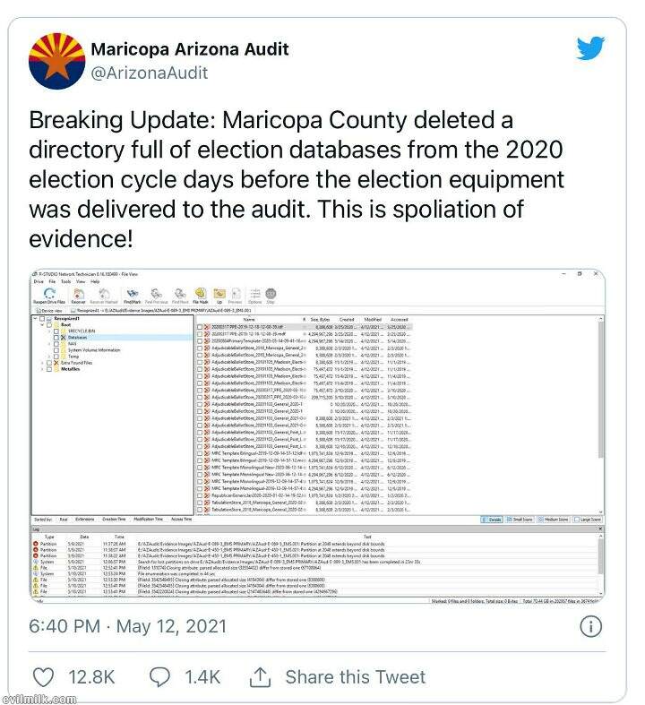The height and width of the screenshot is (705, 645).
Task: Open the Tools menu
Action: pos(65,280)
